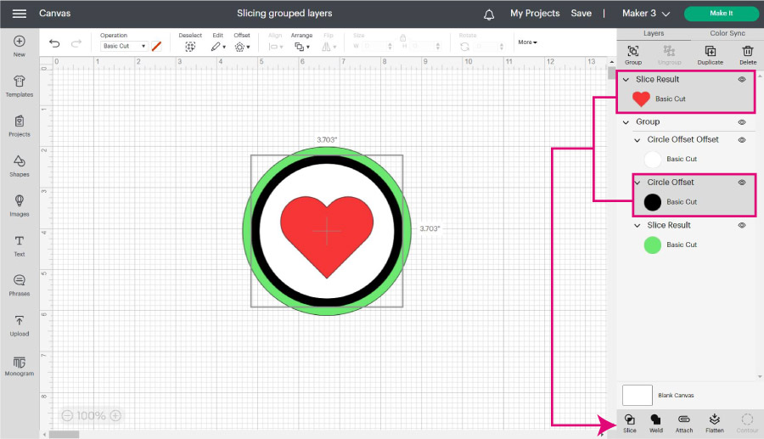
Task: Click the Save button
Action: click(581, 14)
